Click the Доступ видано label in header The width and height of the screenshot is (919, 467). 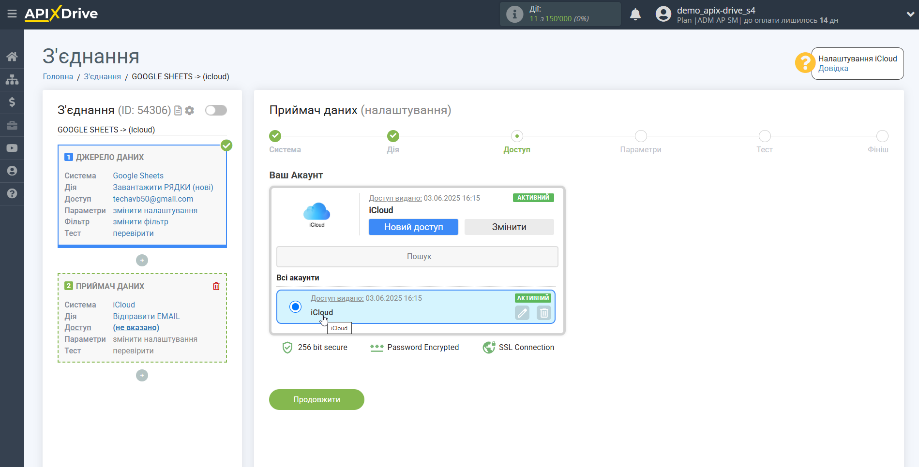(x=395, y=198)
